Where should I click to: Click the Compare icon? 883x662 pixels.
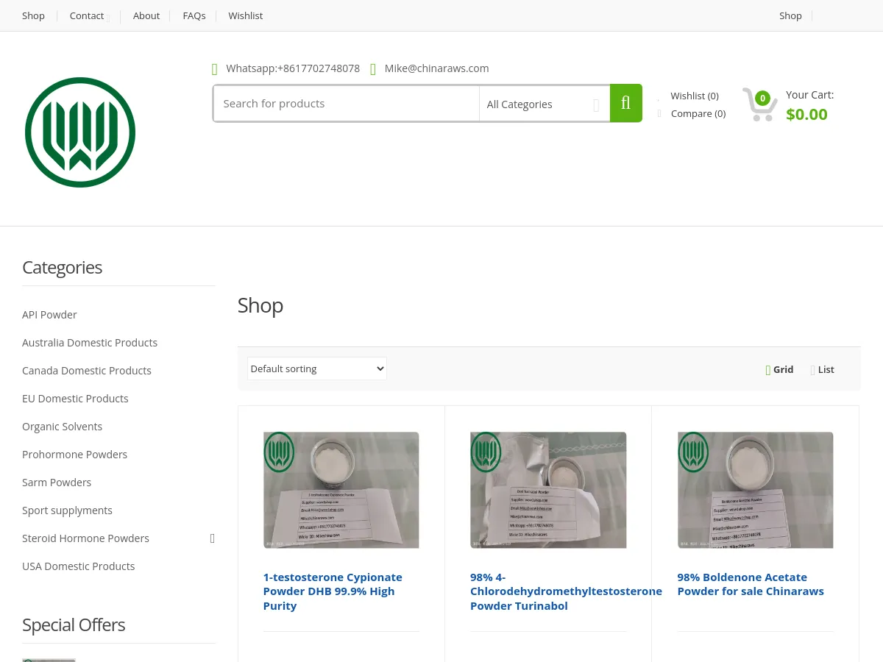659,113
